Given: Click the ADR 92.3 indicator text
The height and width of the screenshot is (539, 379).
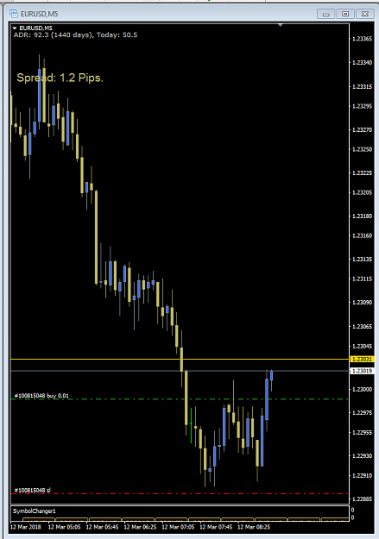Looking at the screenshot, I should [x=75, y=35].
